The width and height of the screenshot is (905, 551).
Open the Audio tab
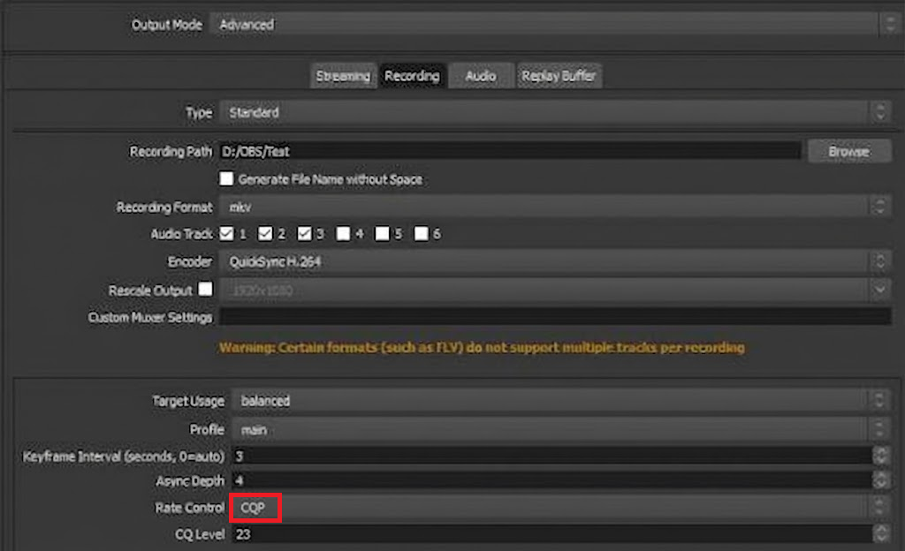click(481, 76)
